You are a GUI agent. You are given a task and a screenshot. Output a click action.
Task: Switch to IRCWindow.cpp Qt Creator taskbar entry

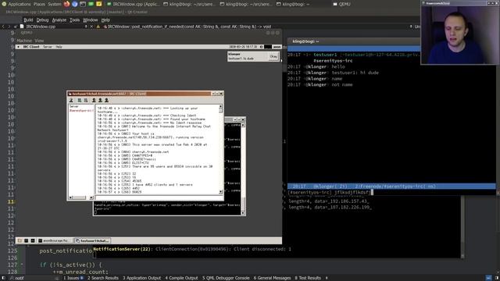click(x=133, y=4)
